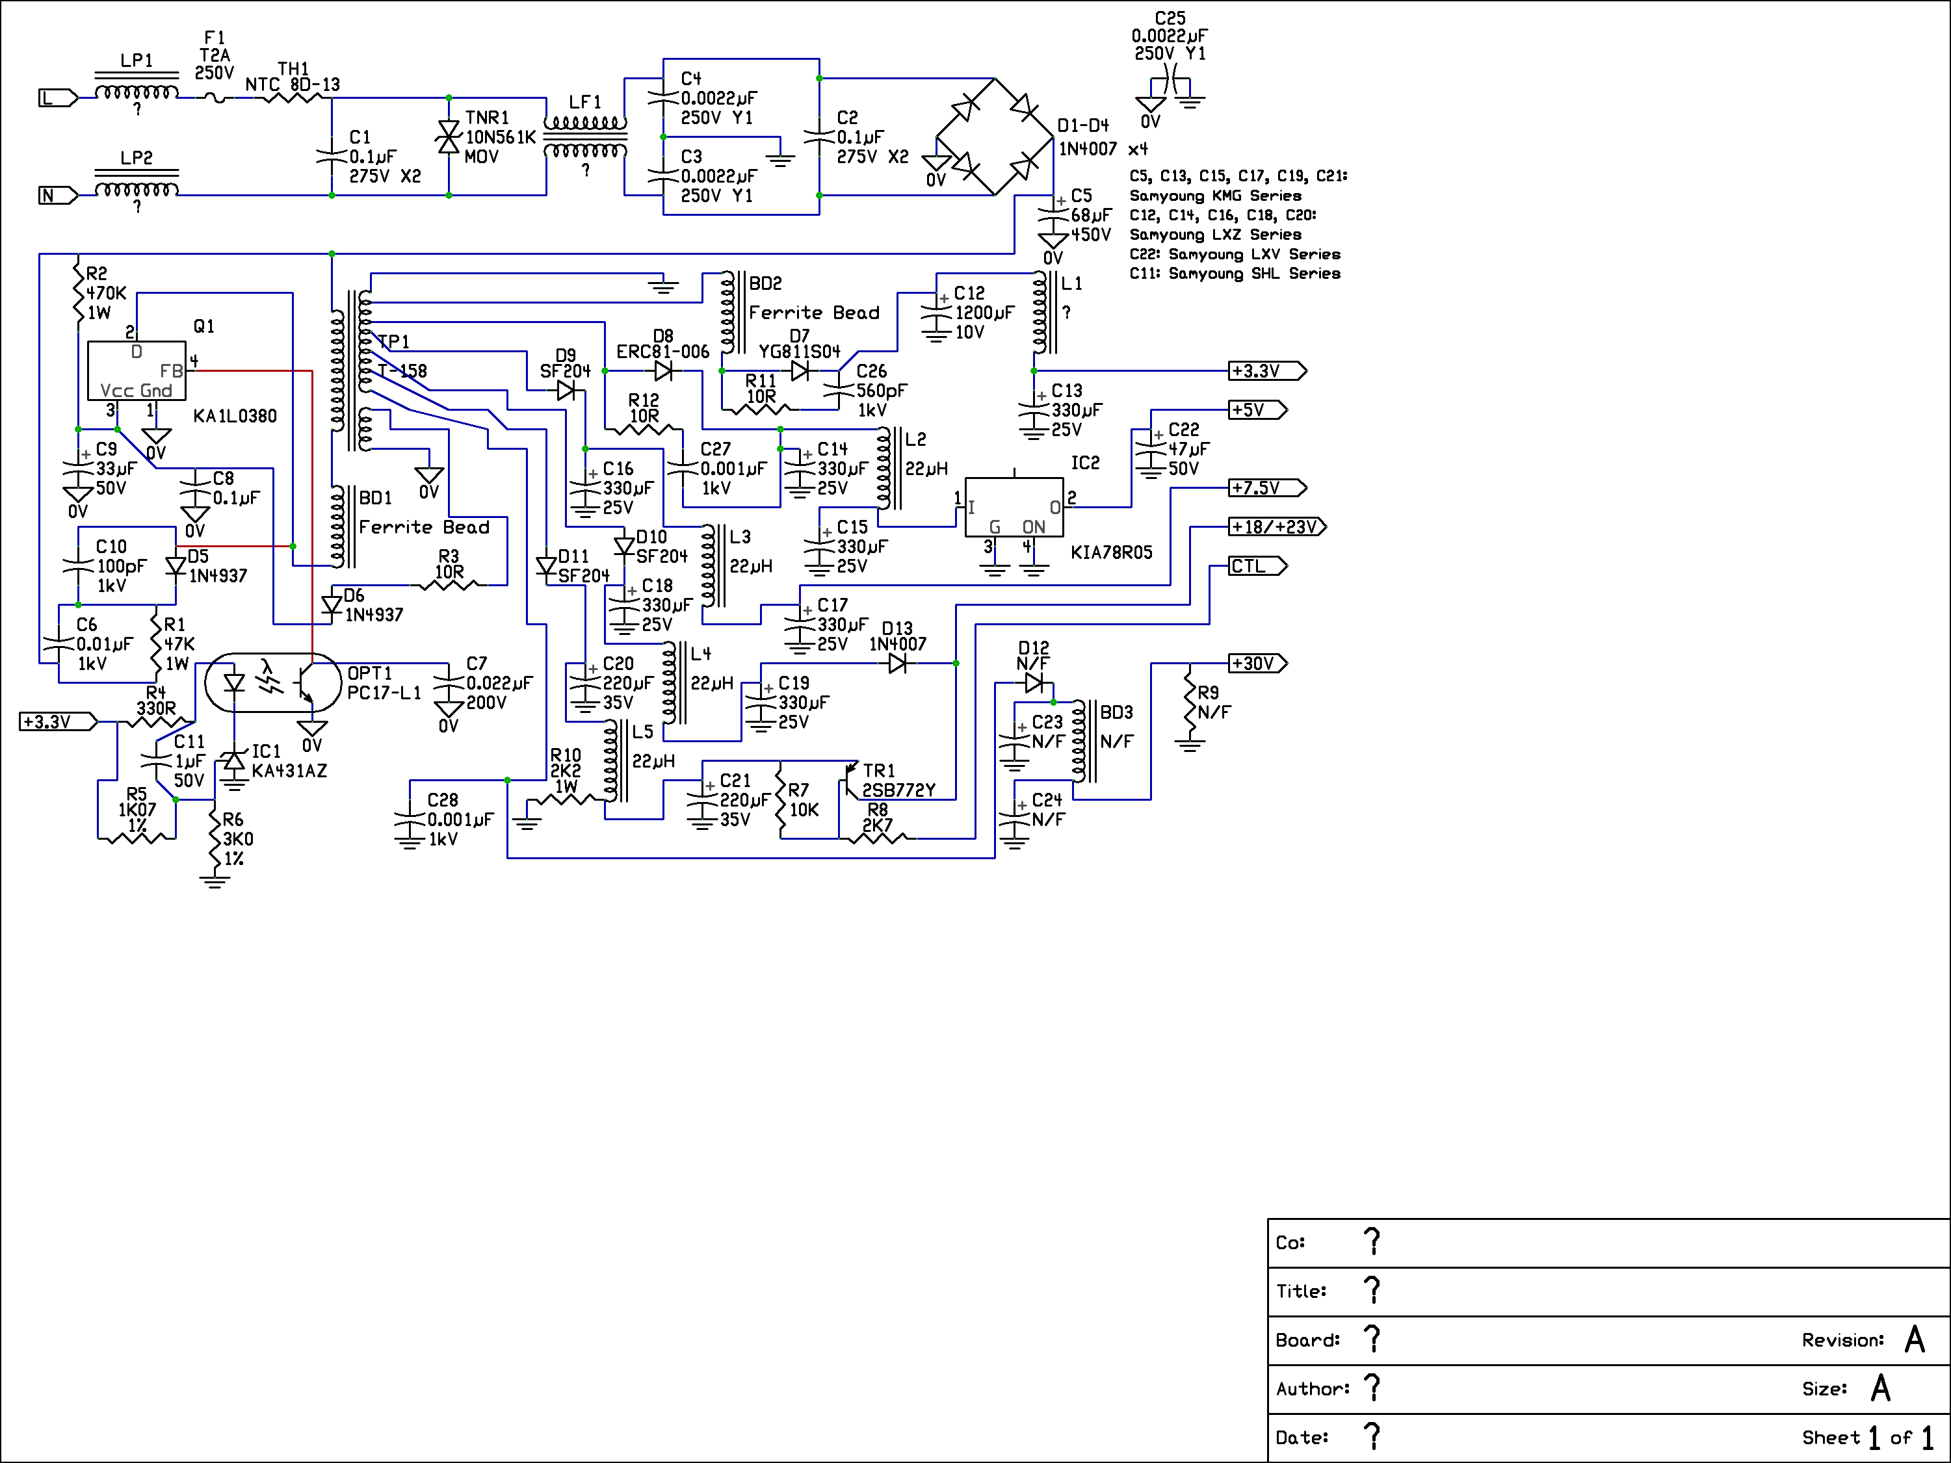Select the "KA1L0380" part label
Image resolution: width=1951 pixels, height=1463 pixels.
pos(235,415)
